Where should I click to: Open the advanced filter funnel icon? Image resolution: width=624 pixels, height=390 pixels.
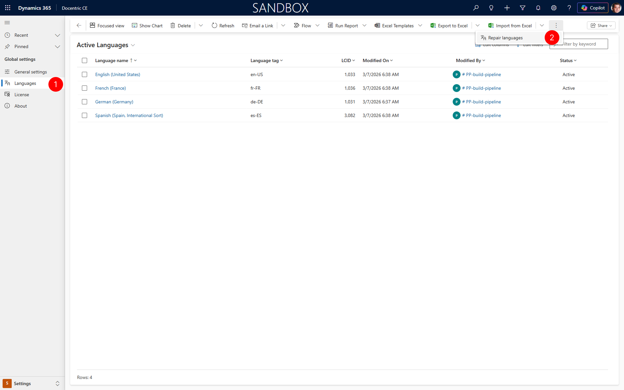point(523,8)
